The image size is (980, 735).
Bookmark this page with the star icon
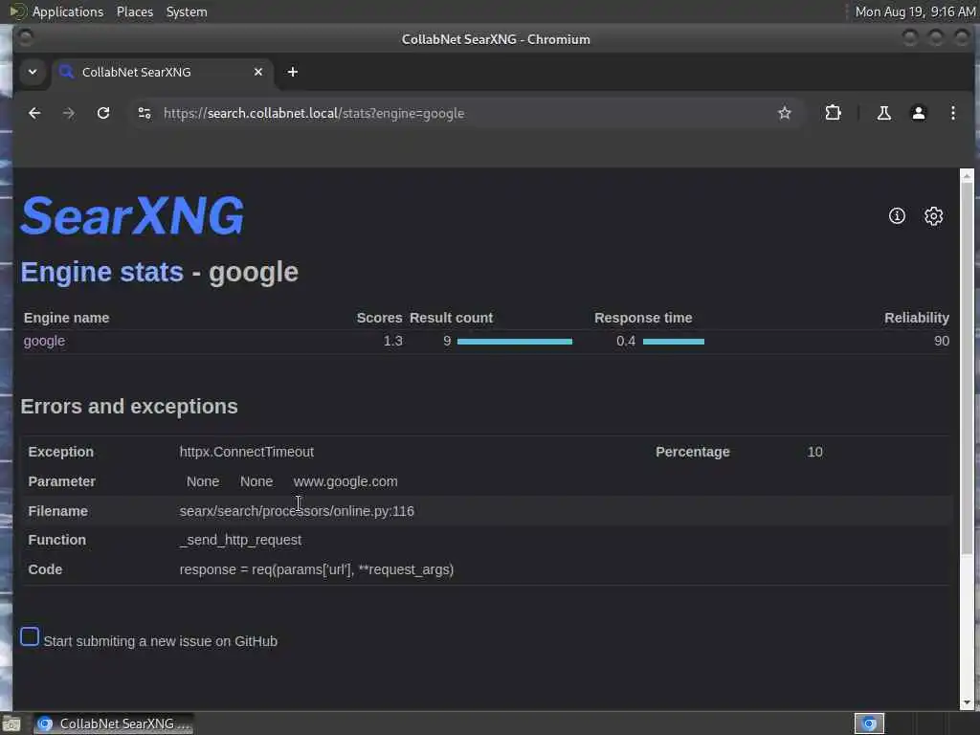(x=785, y=113)
